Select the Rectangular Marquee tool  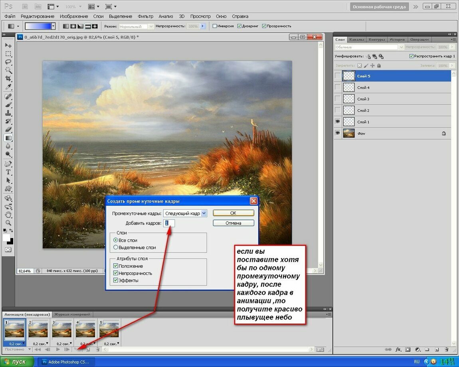[8, 53]
